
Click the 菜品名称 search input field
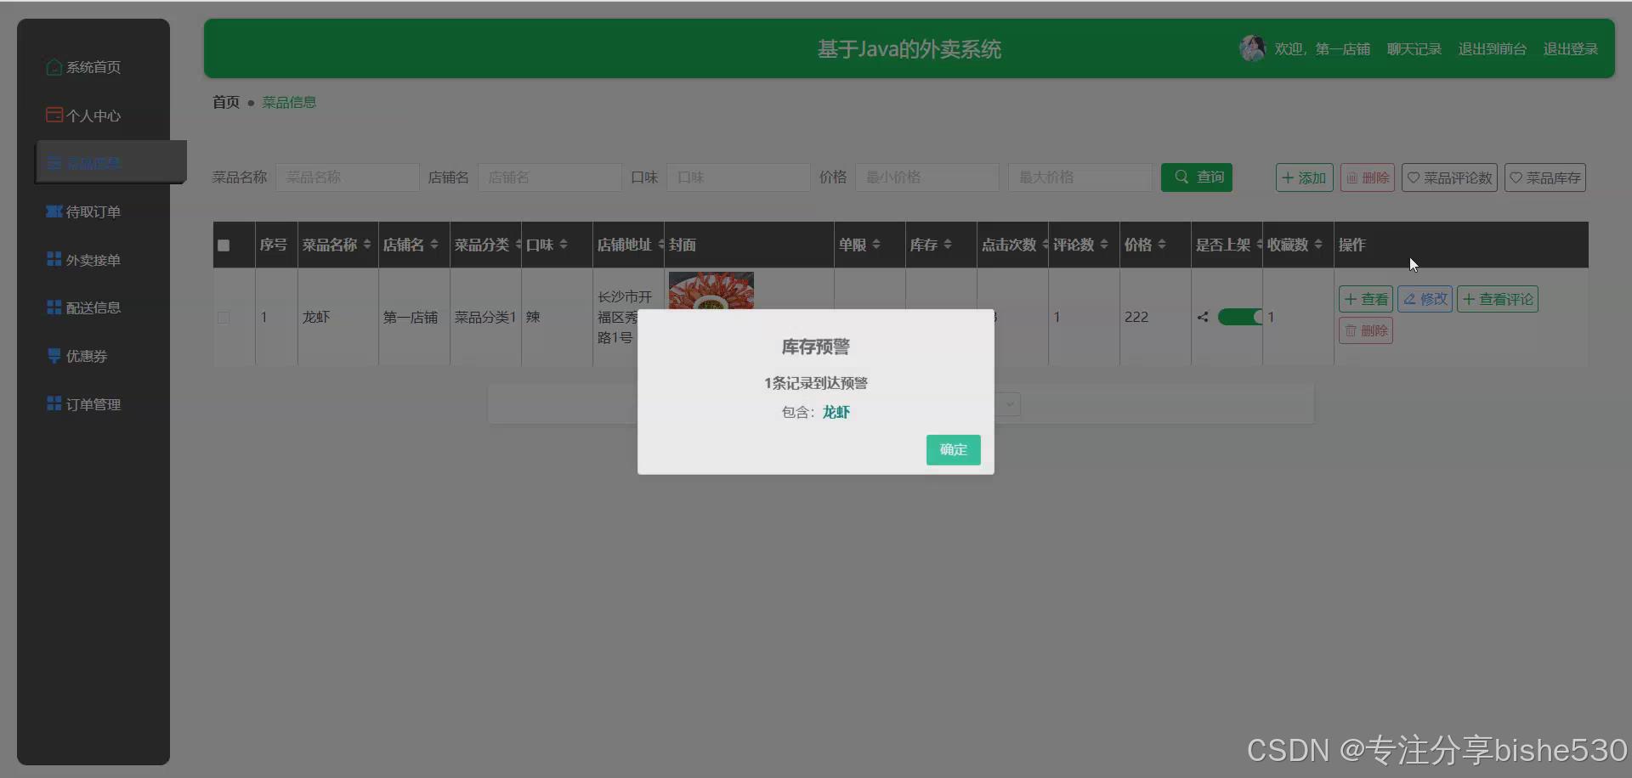click(348, 177)
